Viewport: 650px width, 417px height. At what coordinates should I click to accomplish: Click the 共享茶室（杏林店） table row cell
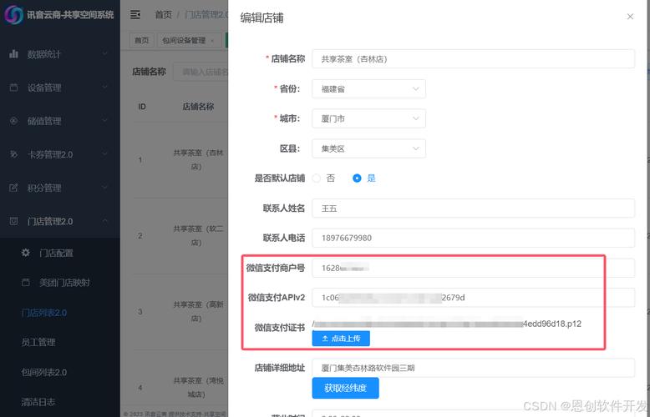(198, 159)
